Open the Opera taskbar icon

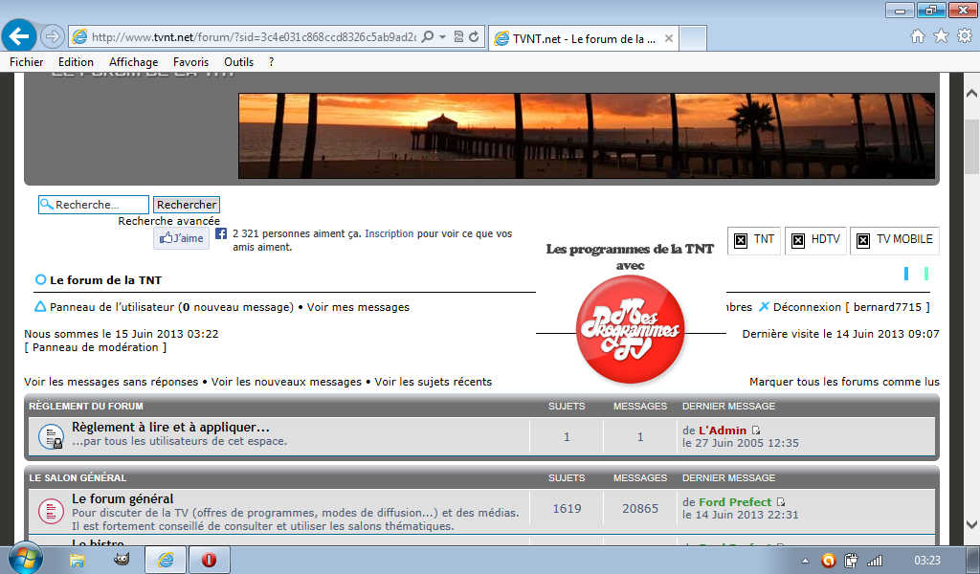click(x=209, y=560)
